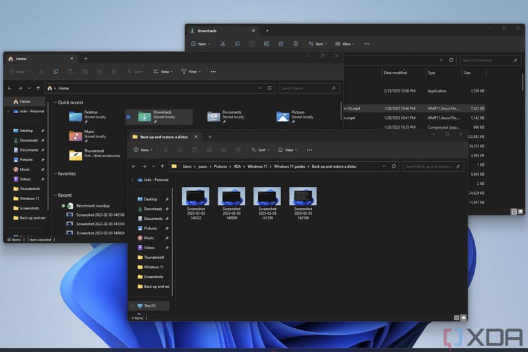The width and height of the screenshot is (528, 352).
Task: Switch to large icons view toggle in Downloads window
Action: click(x=521, y=211)
